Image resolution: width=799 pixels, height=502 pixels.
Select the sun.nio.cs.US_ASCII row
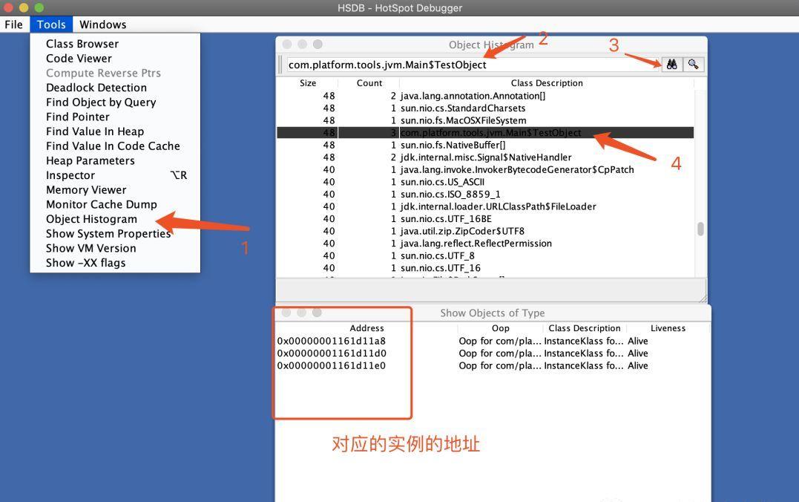pyautogui.click(x=485, y=182)
